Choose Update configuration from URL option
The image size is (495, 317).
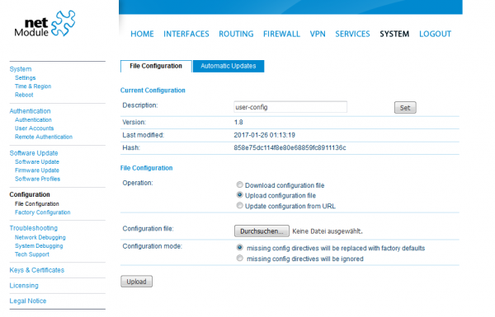click(x=239, y=206)
